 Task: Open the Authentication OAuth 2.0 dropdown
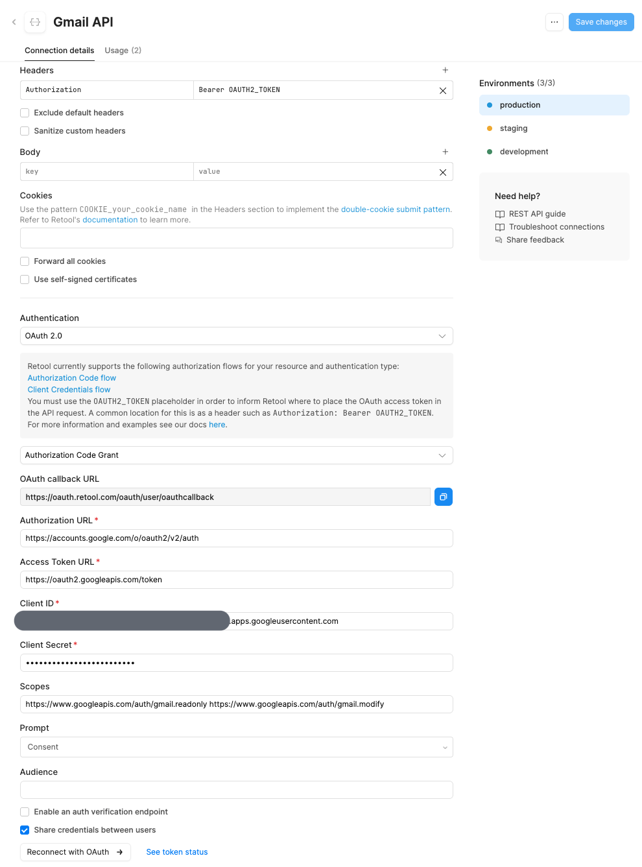pyautogui.click(x=236, y=336)
